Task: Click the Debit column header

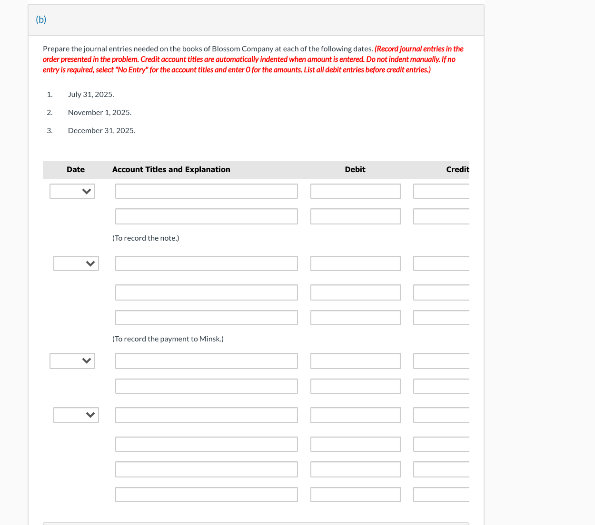Action: coord(355,169)
